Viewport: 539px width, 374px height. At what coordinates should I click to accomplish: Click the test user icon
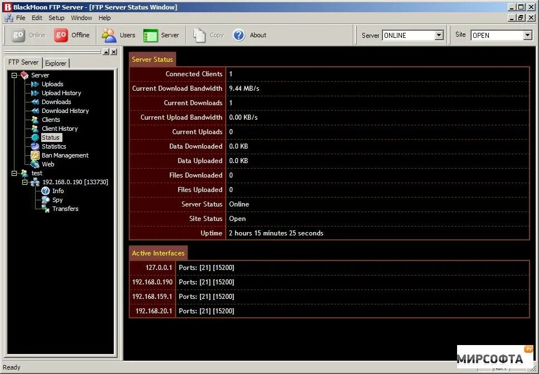click(25, 173)
